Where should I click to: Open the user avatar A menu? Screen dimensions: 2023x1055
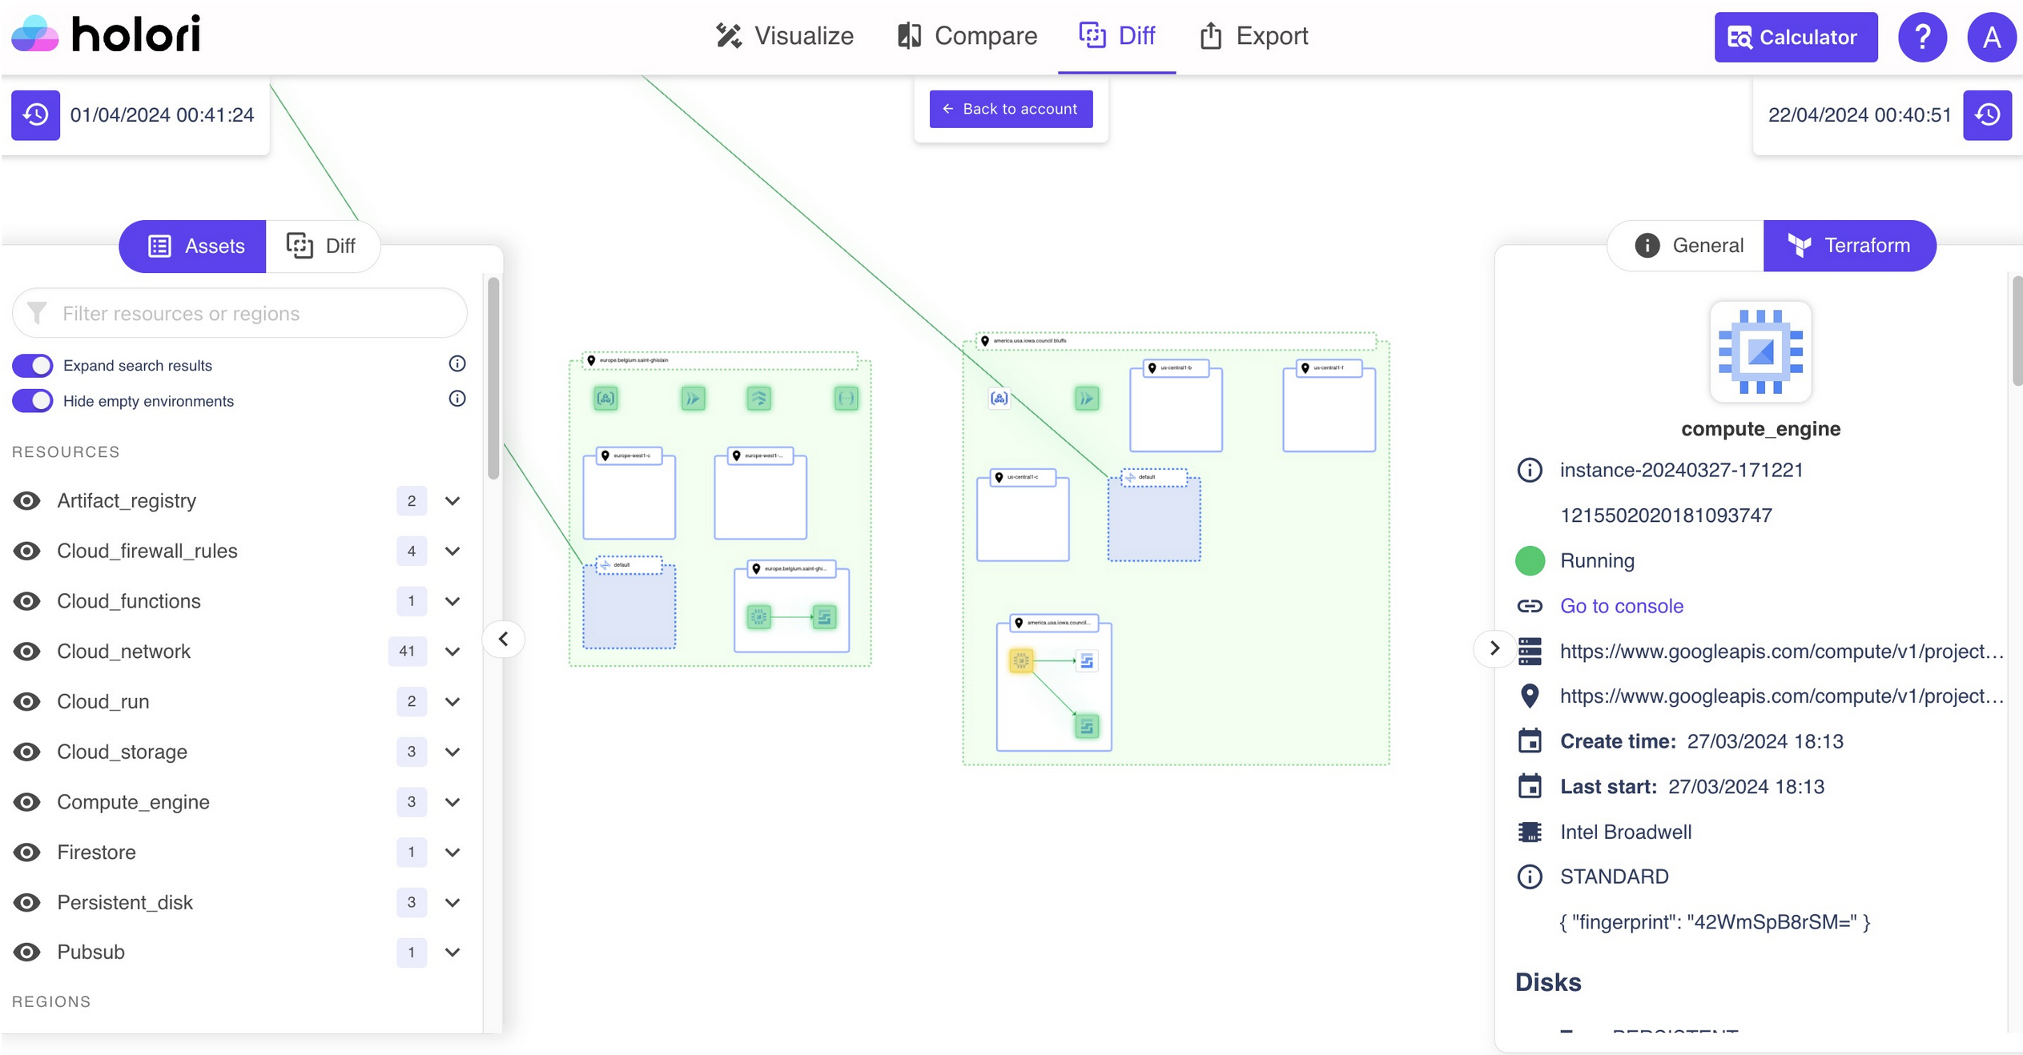1991,37
